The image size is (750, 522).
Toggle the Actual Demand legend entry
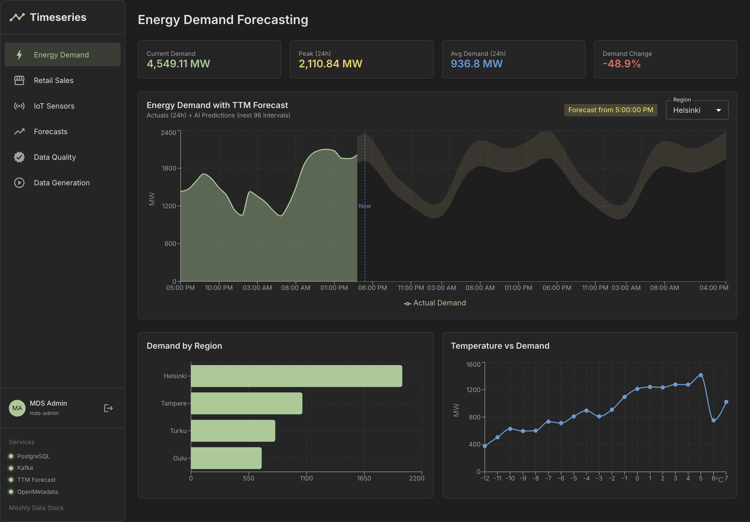(x=435, y=302)
